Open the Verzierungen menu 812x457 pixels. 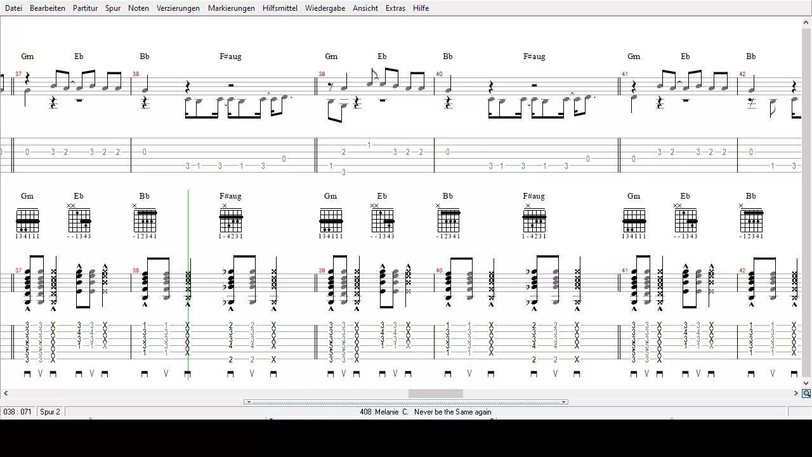tap(178, 8)
